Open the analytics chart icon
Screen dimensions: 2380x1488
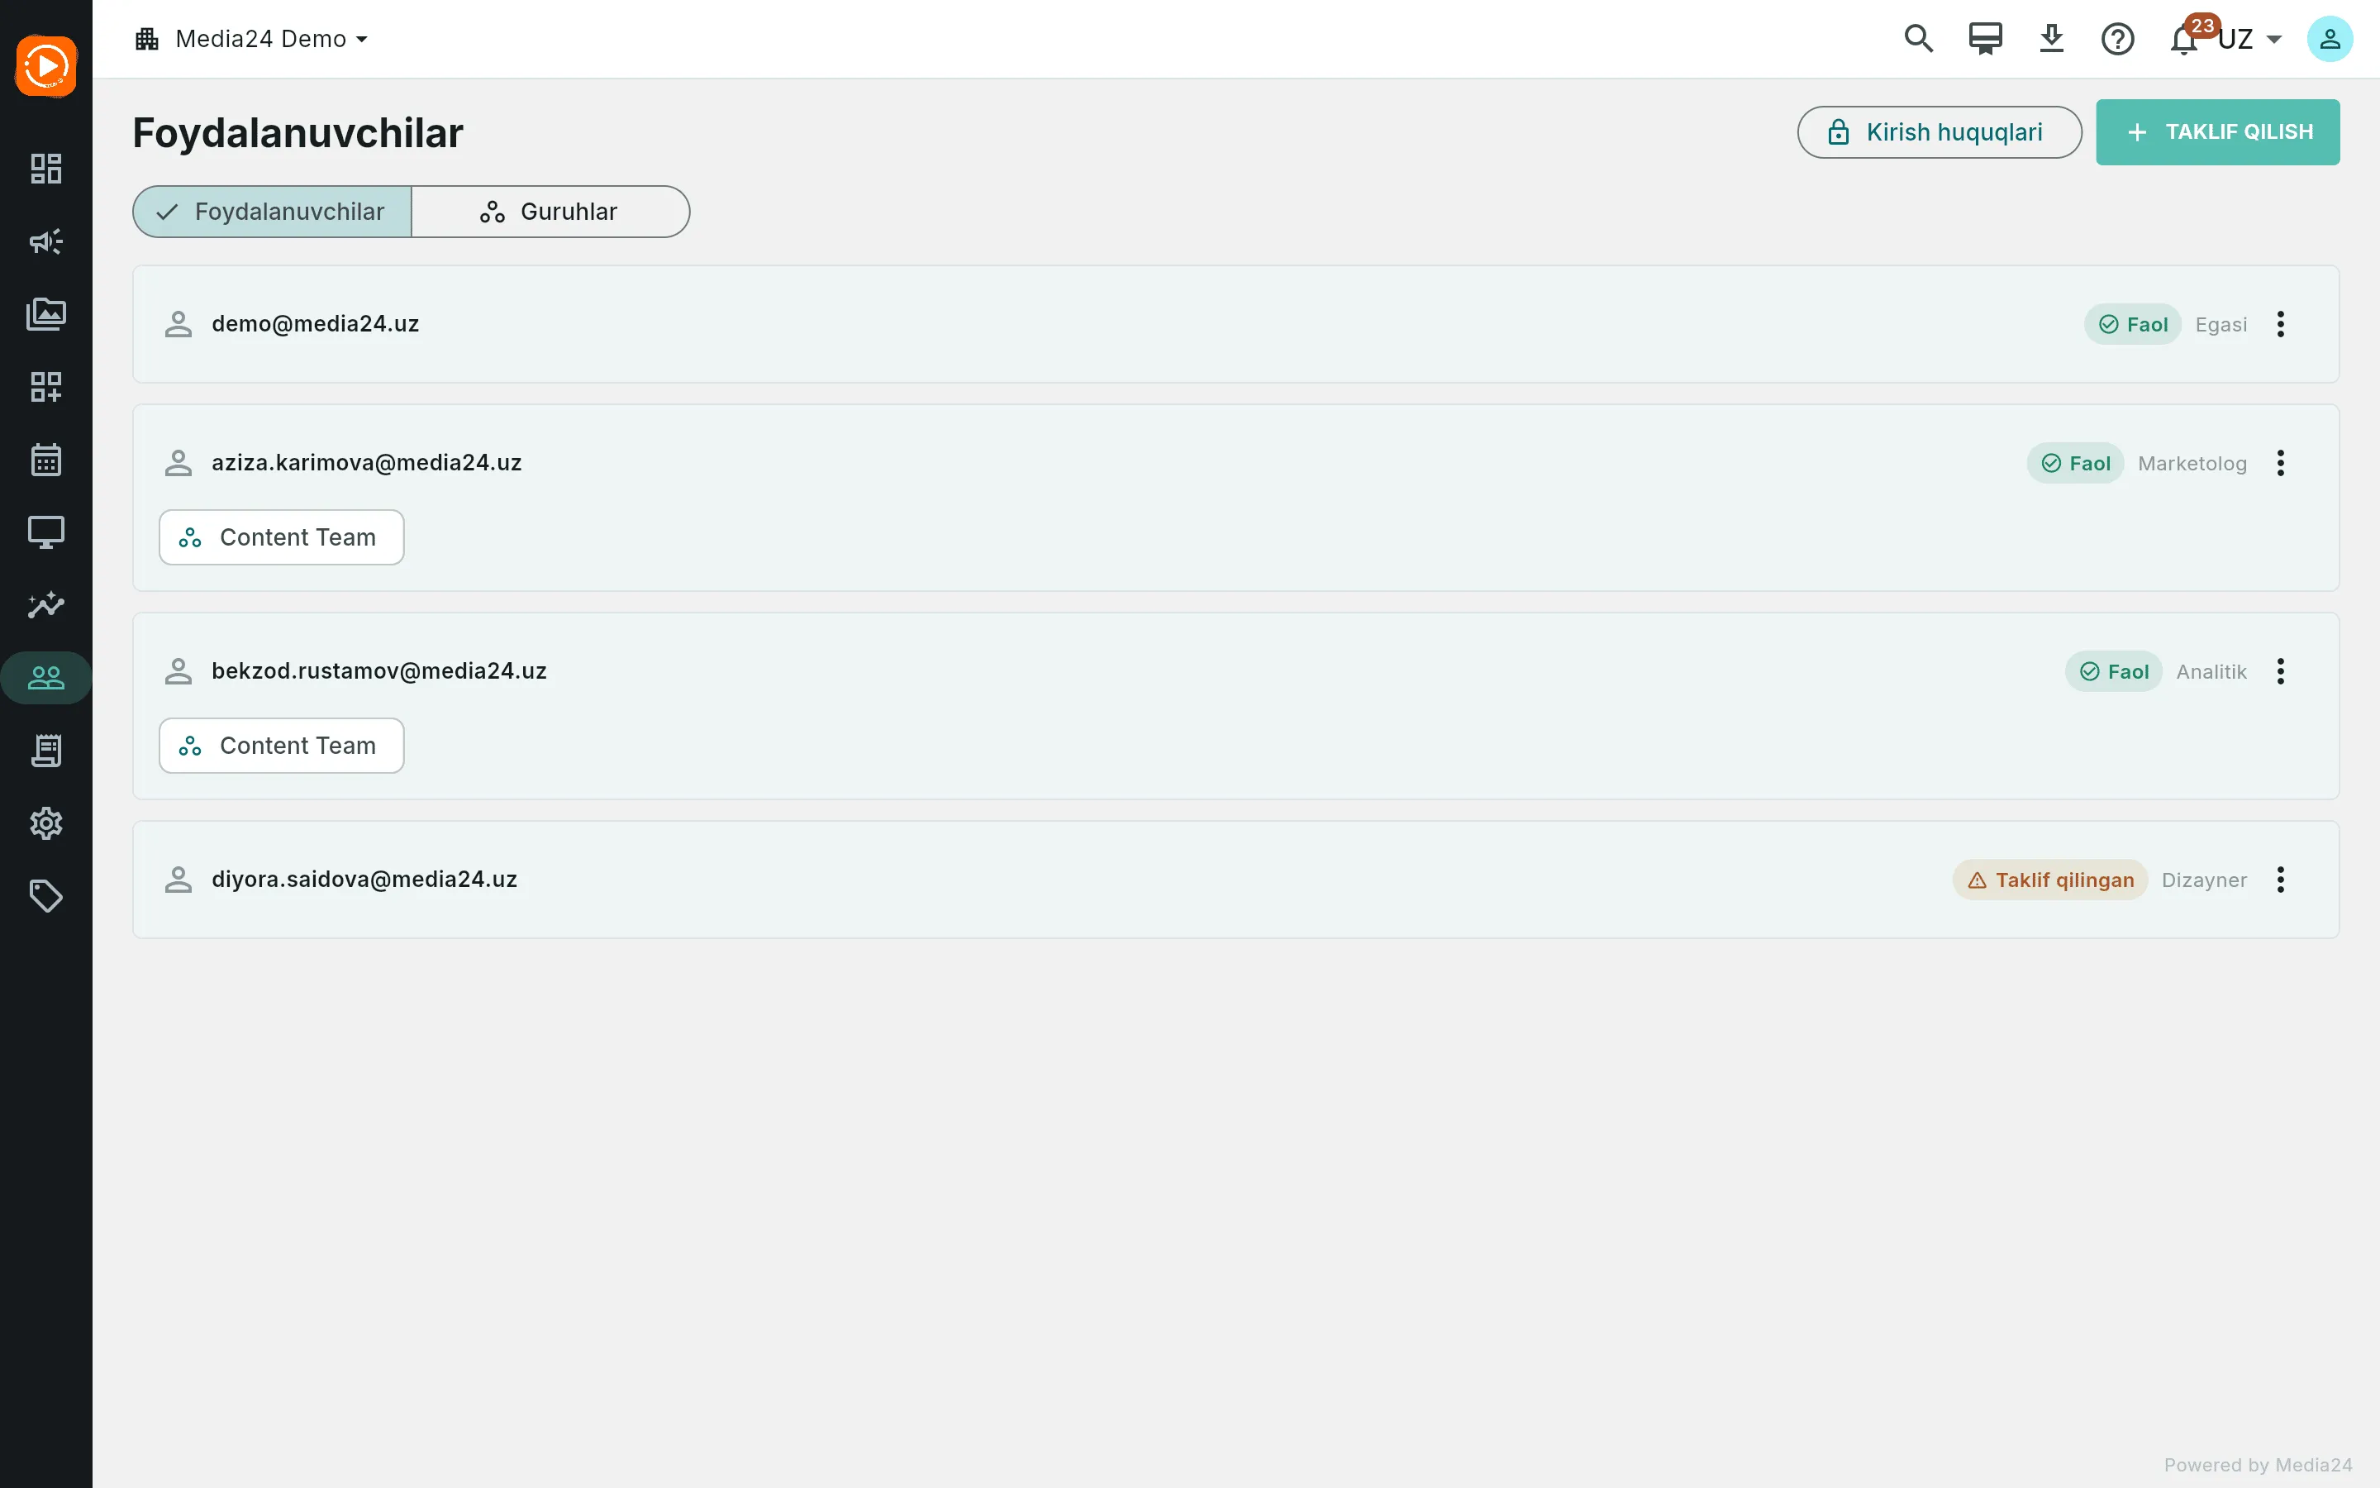point(46,605)
